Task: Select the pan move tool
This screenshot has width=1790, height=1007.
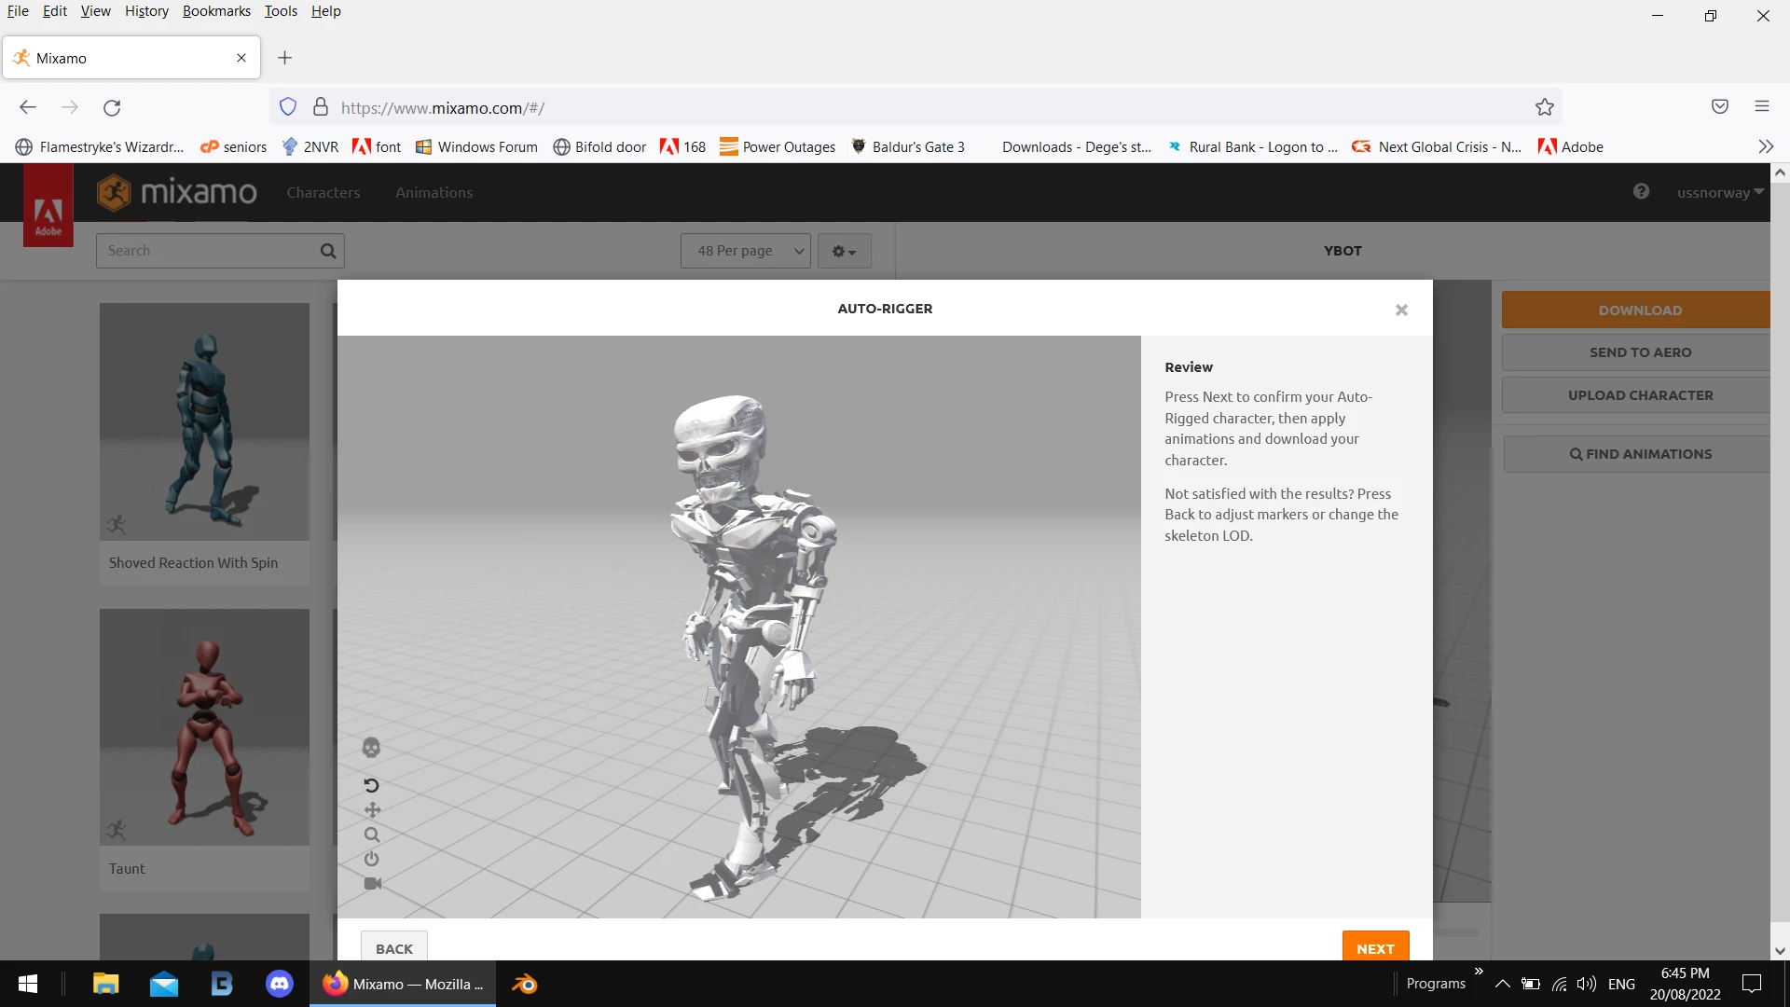Action: pos(372,809)
